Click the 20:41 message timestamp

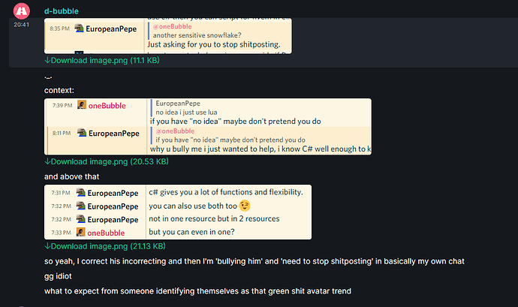click(x=22, y=25)
